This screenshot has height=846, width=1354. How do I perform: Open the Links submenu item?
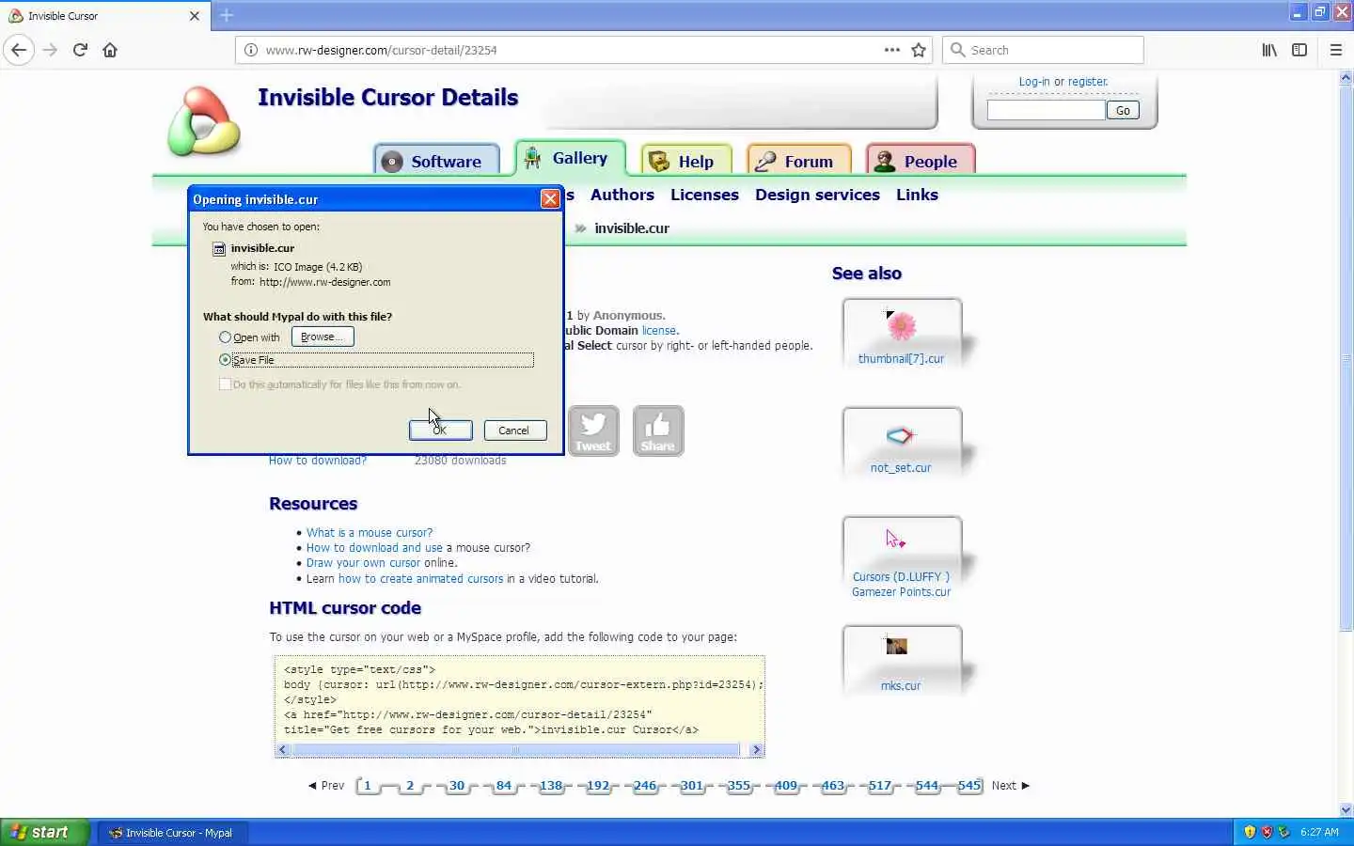(917, 195)
